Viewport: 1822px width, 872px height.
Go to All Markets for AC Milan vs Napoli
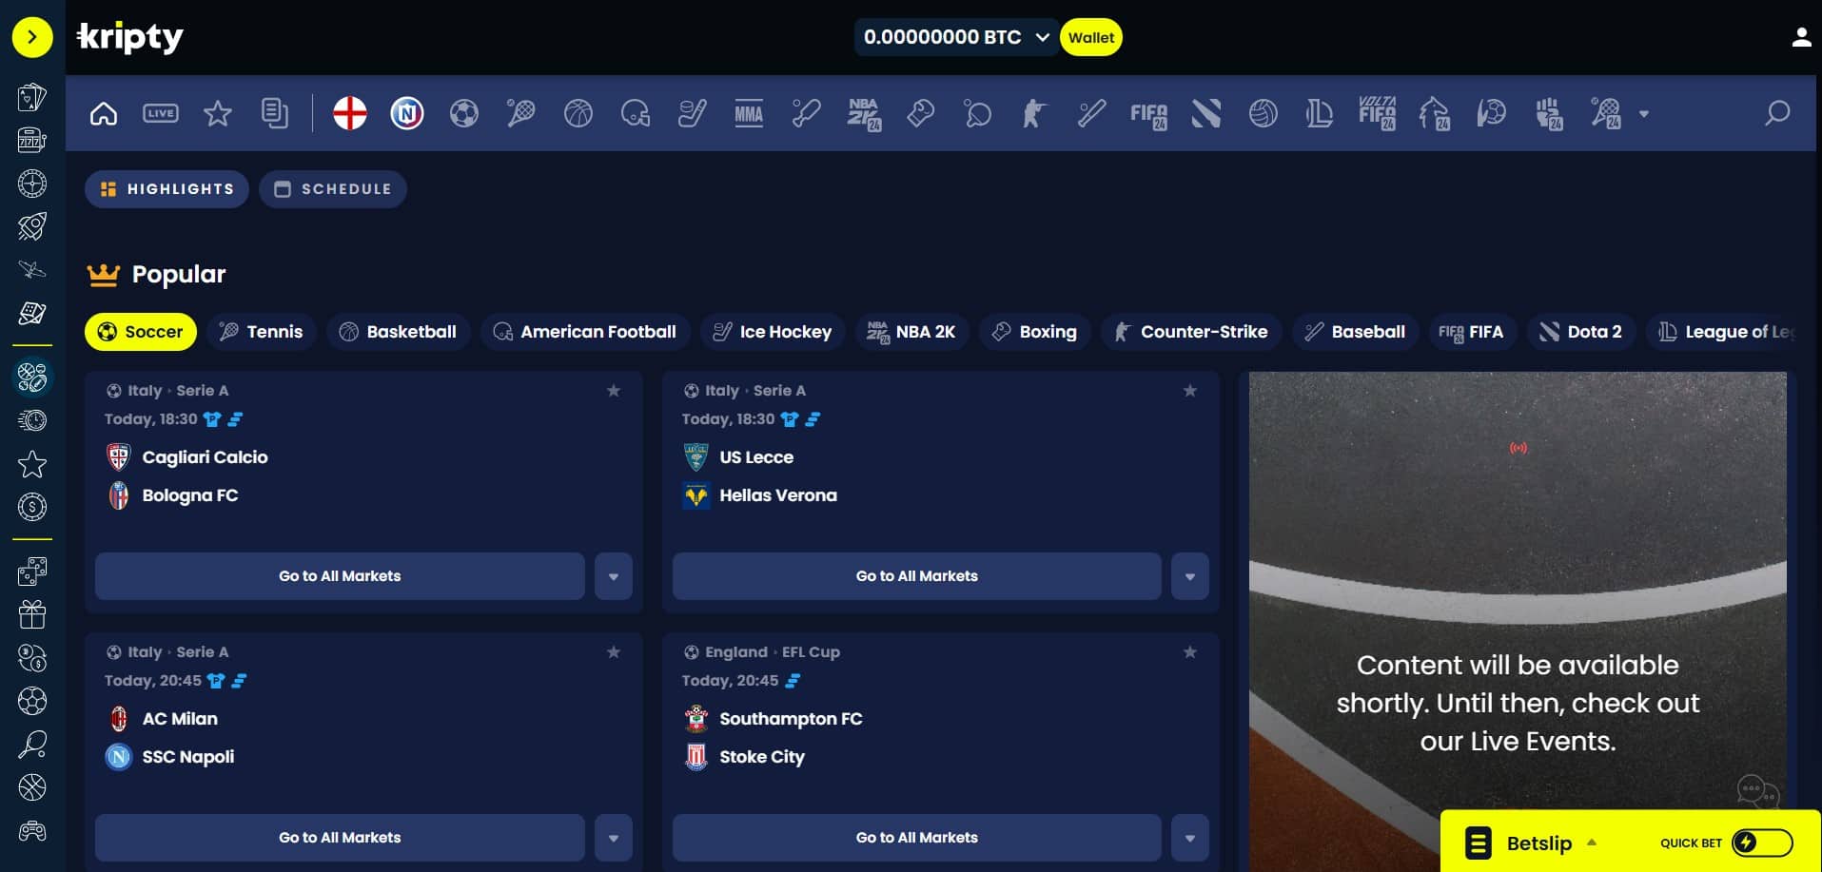point(340,838)
